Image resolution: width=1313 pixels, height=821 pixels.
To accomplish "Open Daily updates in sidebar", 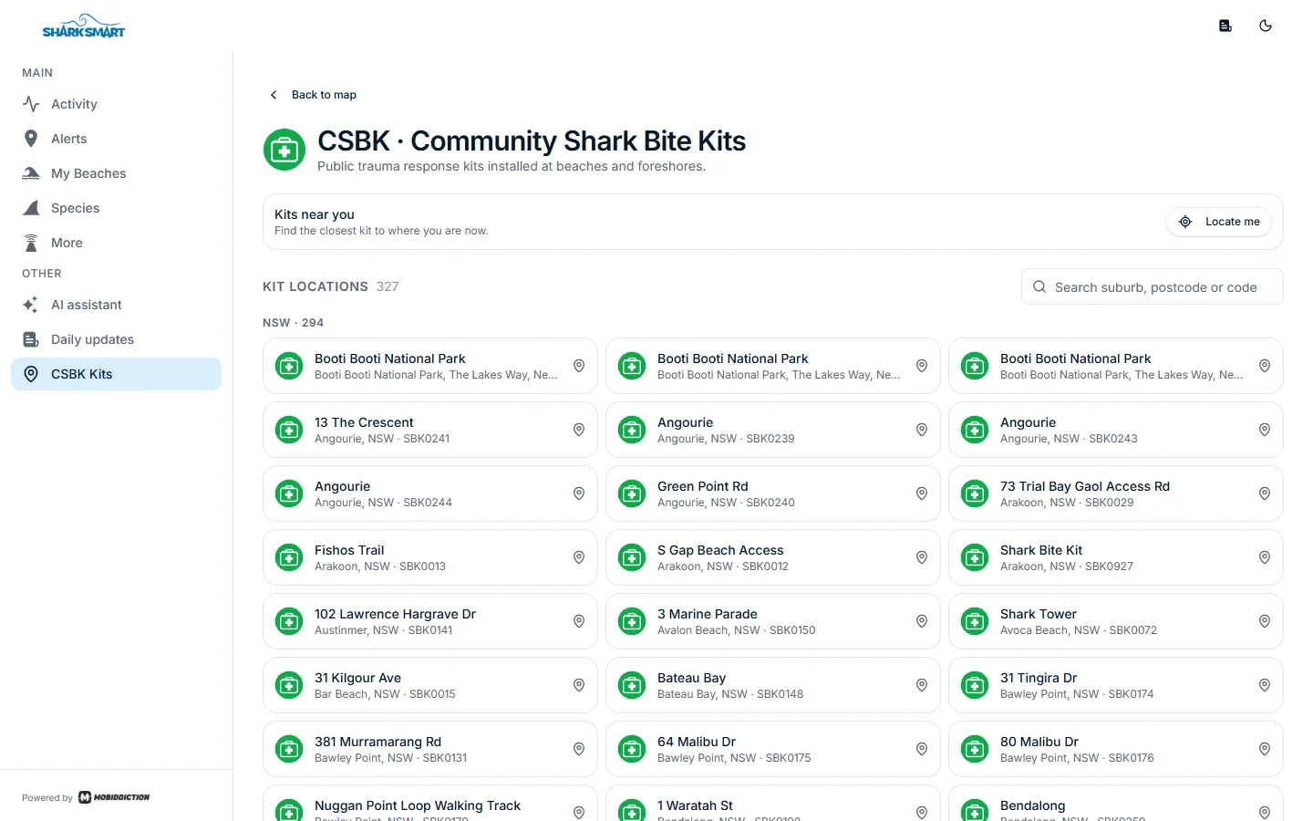I will coord(117,339).
